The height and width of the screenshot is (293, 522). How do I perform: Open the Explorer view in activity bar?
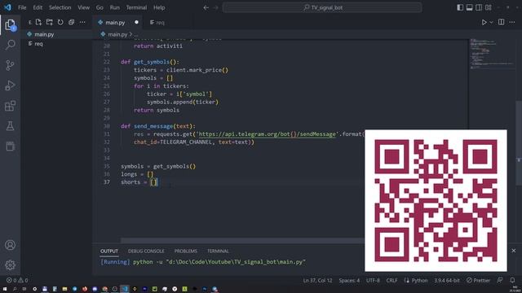tap(11, 25)
